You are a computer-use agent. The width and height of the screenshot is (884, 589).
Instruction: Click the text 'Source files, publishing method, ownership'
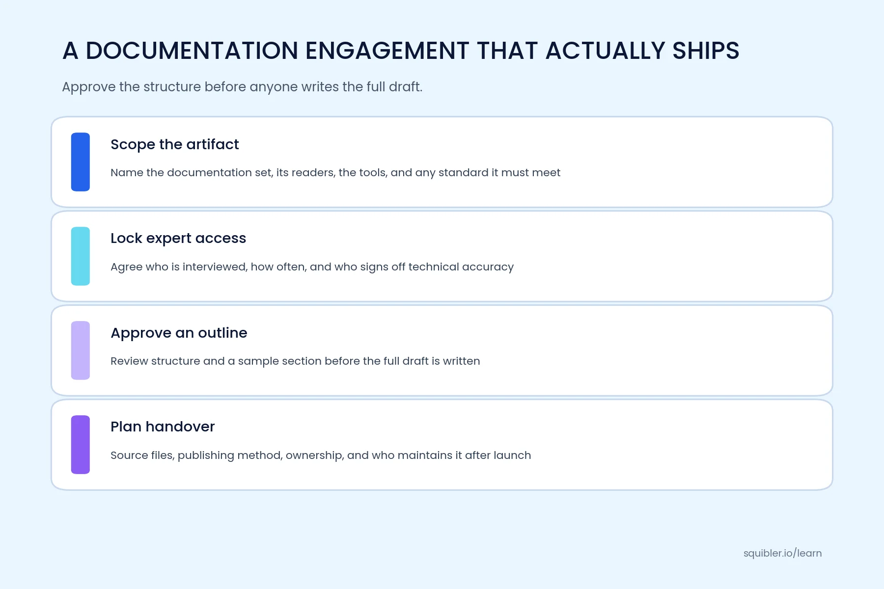tap(321, 455)
